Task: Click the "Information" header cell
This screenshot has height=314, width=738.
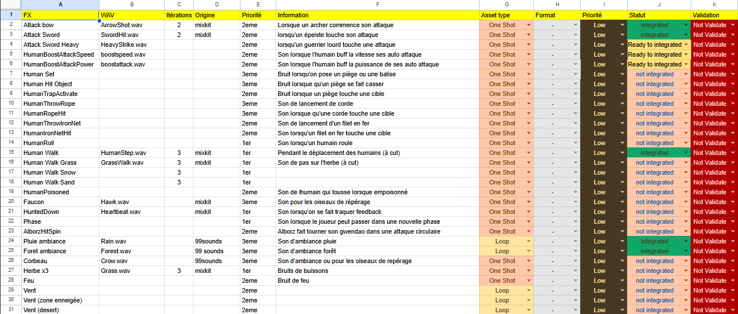Action: 377,15
